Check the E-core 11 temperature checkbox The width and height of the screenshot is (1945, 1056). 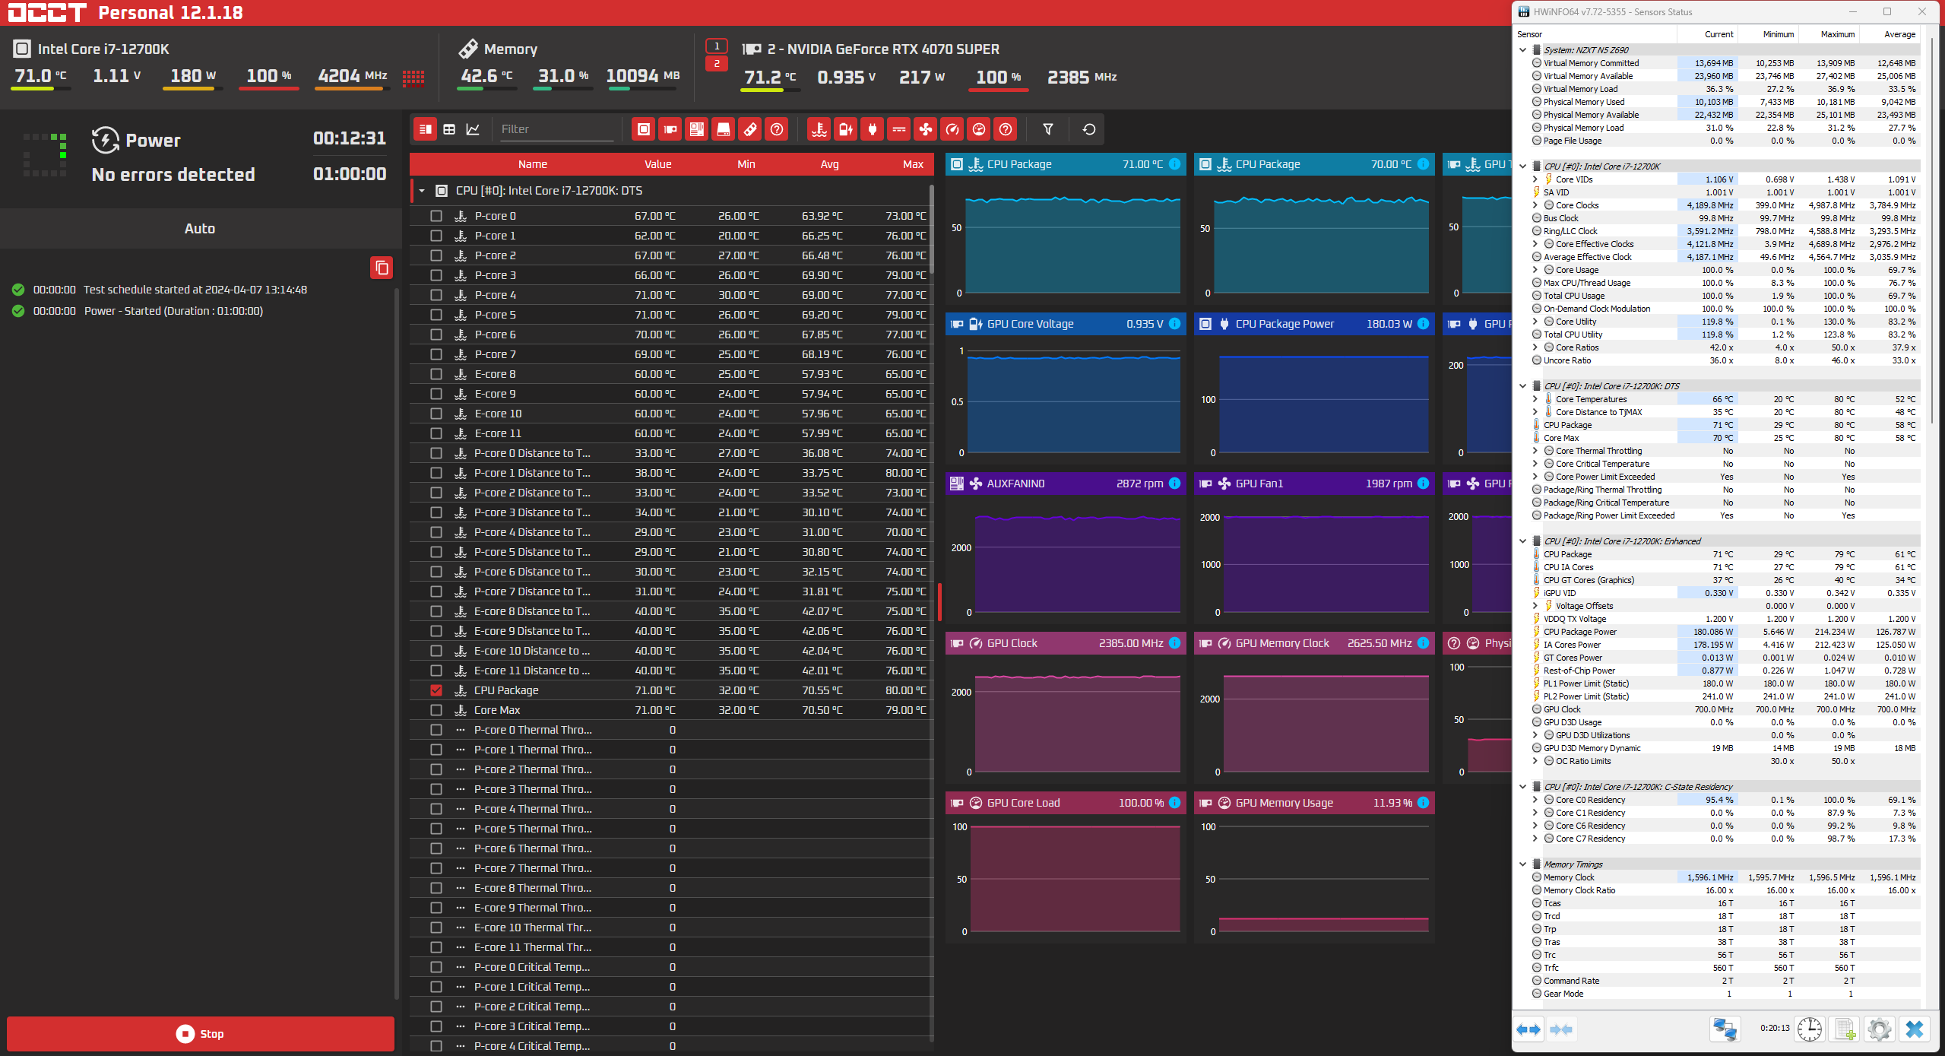[436, 433]
